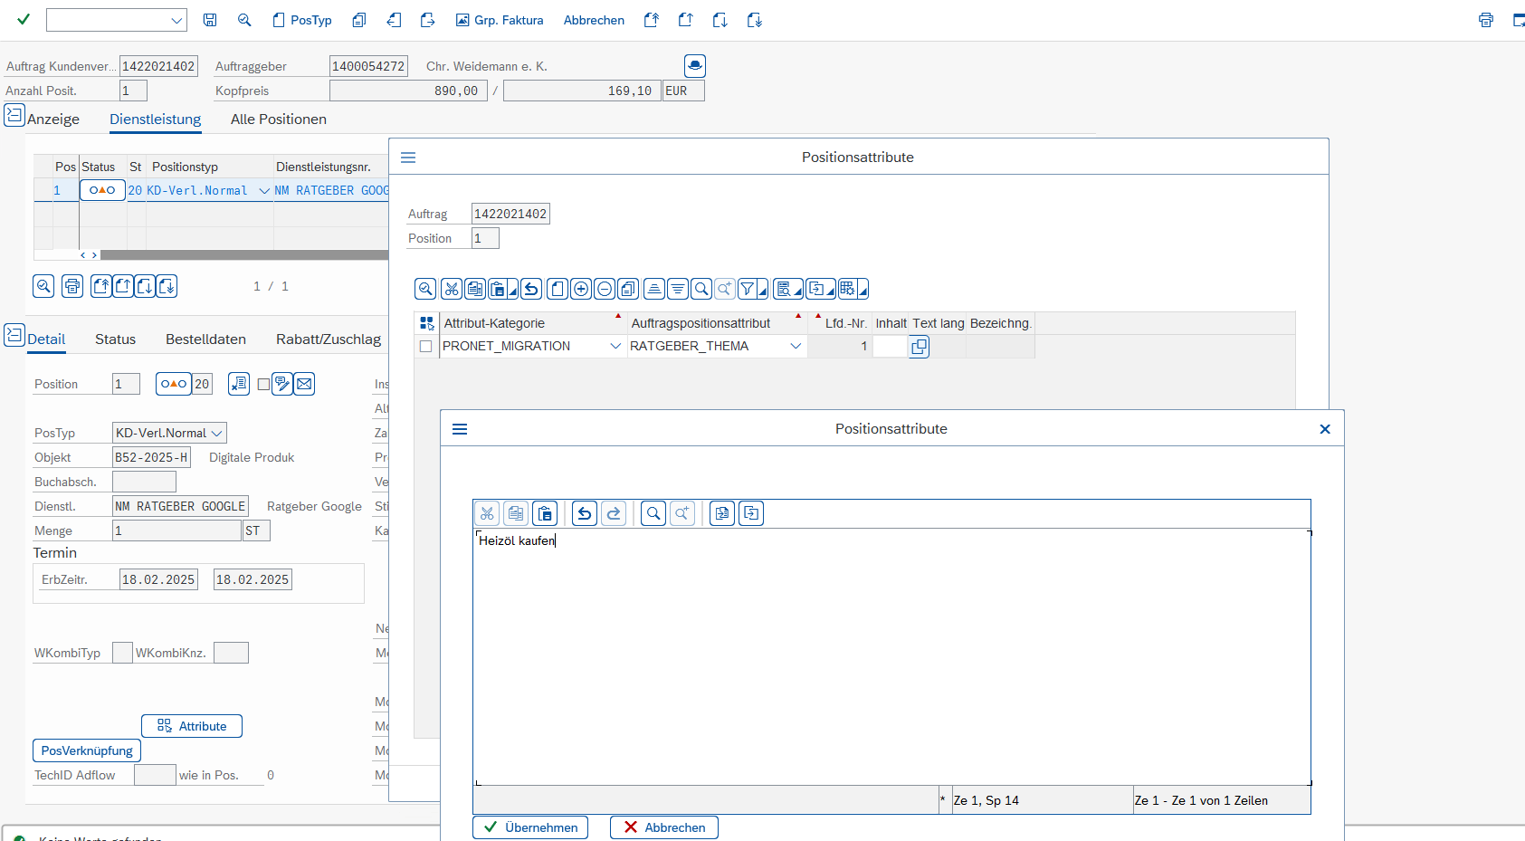The width and height of the screenshot is (1525, 841).
Task: Click the green checkmark in top toolbar
Action: coord(24,19)
